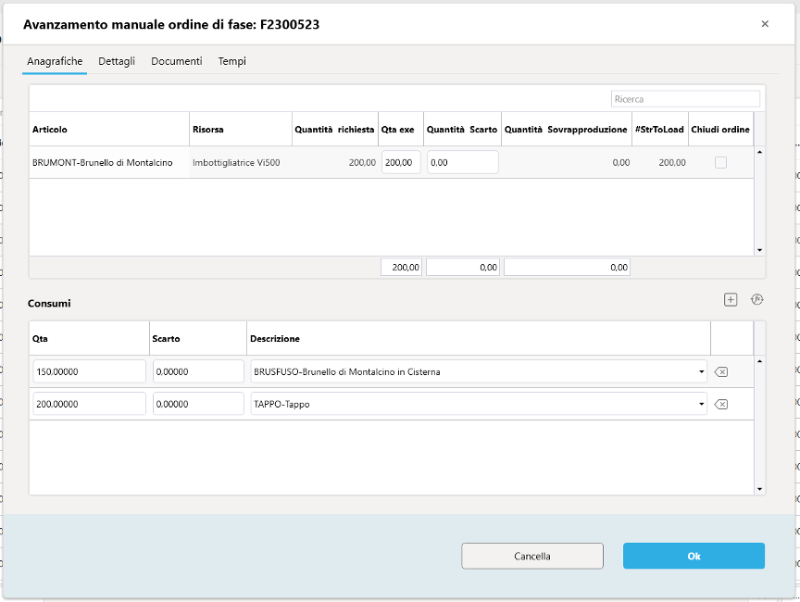Open the BRUSFUSO description dropdown
This screenshot has height=602, width=800.
(702, 372)
